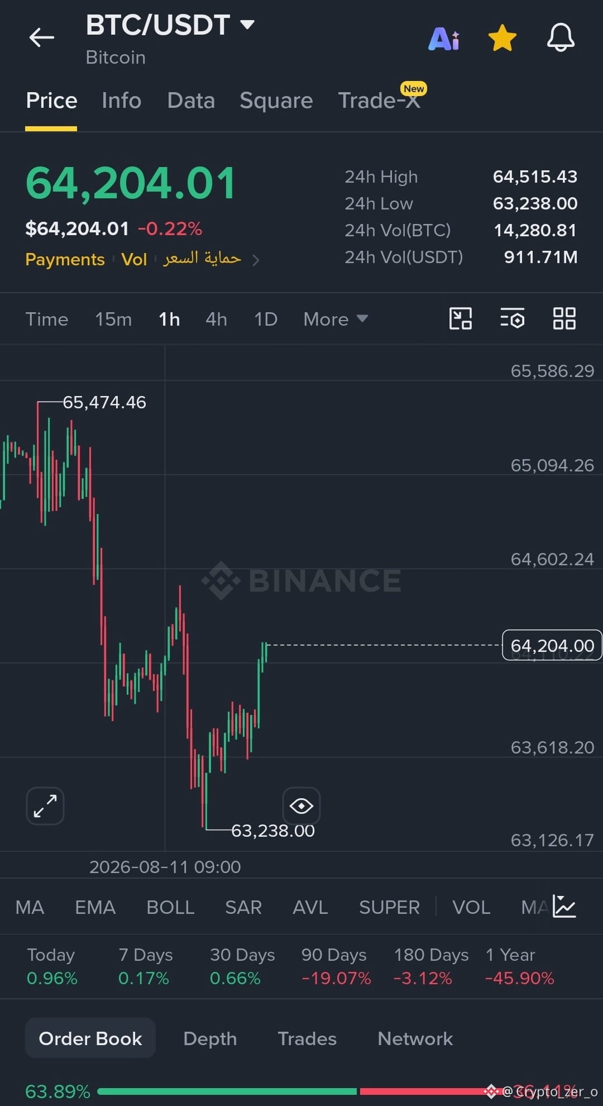Tap the large 64,204.01 price
Screen dimensions: 603x1106
[131, 183]
